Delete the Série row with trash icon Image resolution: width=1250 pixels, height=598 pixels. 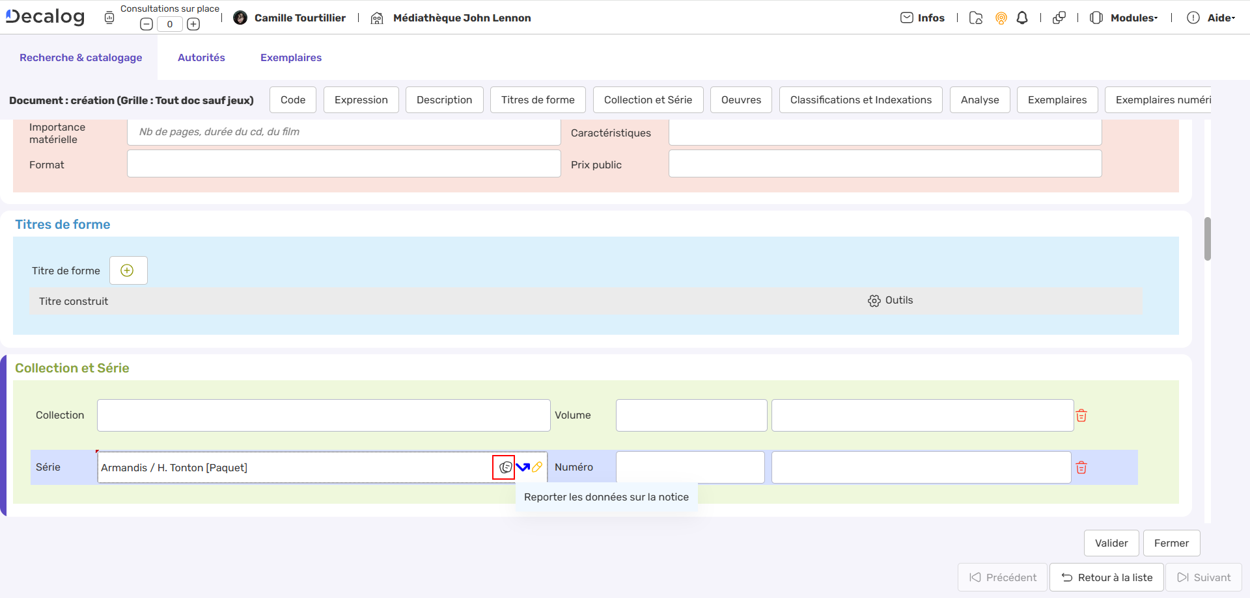pyautogui.click(x=1081, y=467)
